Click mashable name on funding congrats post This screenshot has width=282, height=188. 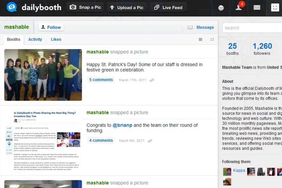(98, 113)
